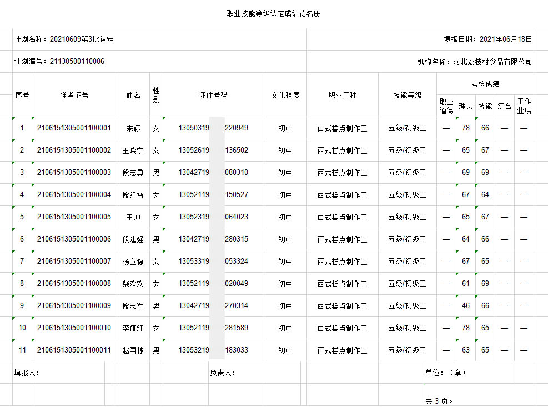
Task: Click the 计划编号 21130500110006 cell
Action: 59,62
